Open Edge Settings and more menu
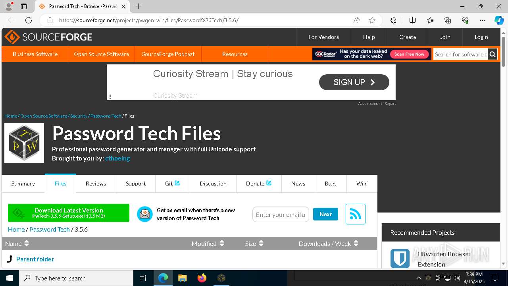 483,20
